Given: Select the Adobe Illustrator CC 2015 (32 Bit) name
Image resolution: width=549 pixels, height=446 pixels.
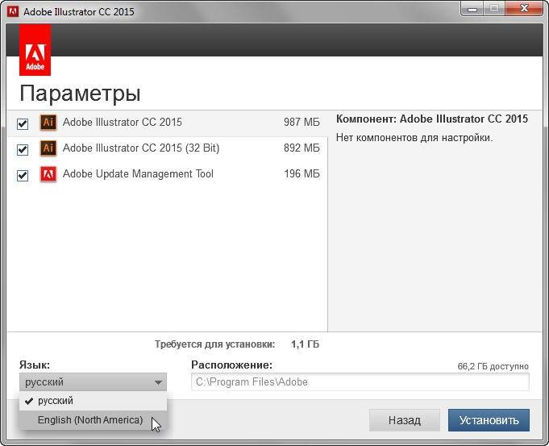Looking at the screenshot, I should click(x=141, y=148).
